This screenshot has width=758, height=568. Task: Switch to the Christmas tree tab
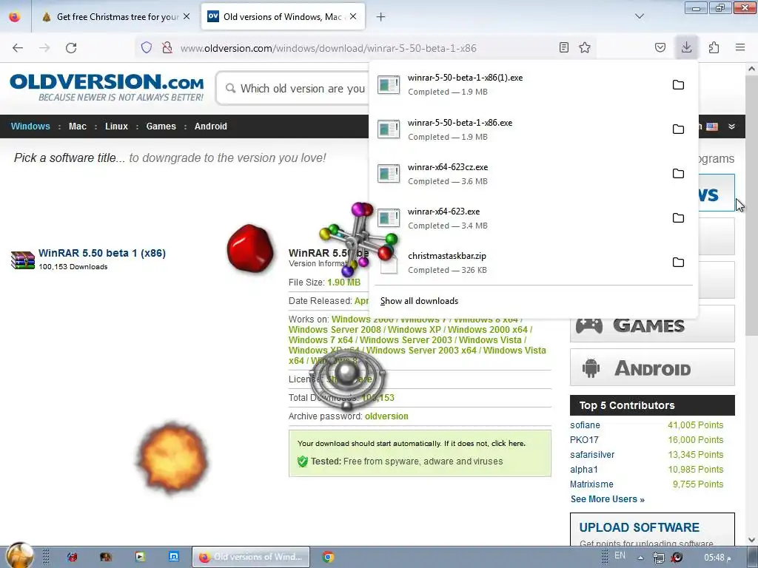(x=116, y=17)
